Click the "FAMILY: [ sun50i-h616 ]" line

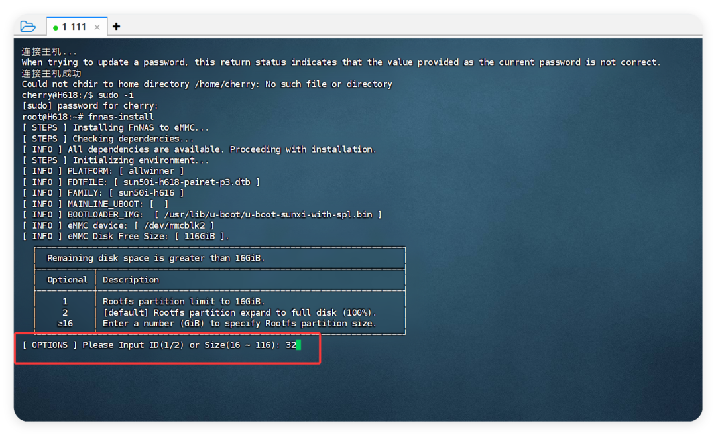pos(103,193)
